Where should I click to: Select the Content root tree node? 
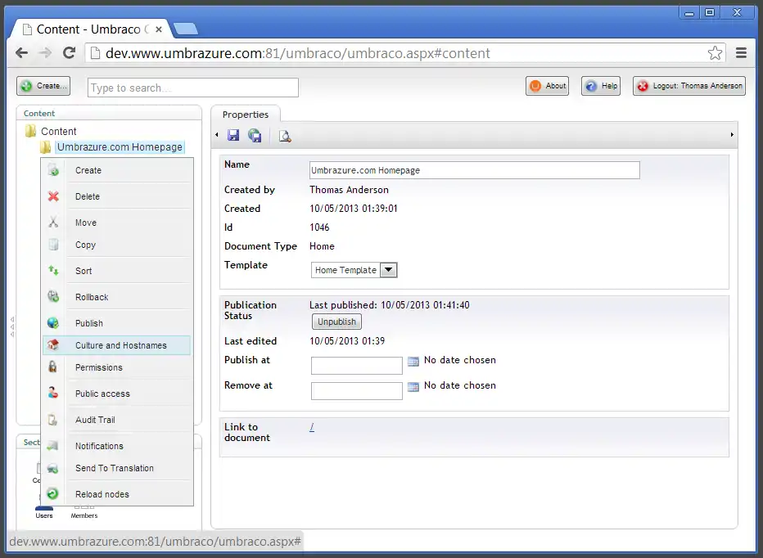click(58, 131)
